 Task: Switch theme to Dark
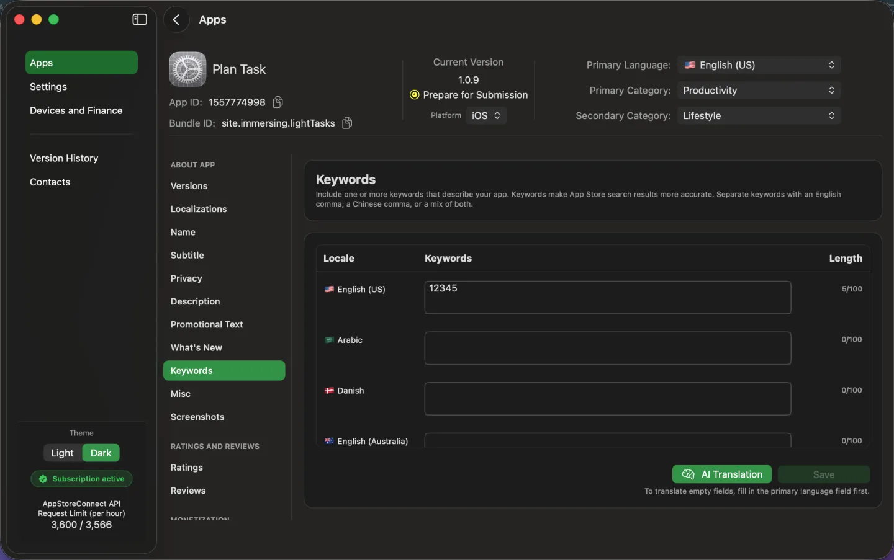tap(101, 453)
